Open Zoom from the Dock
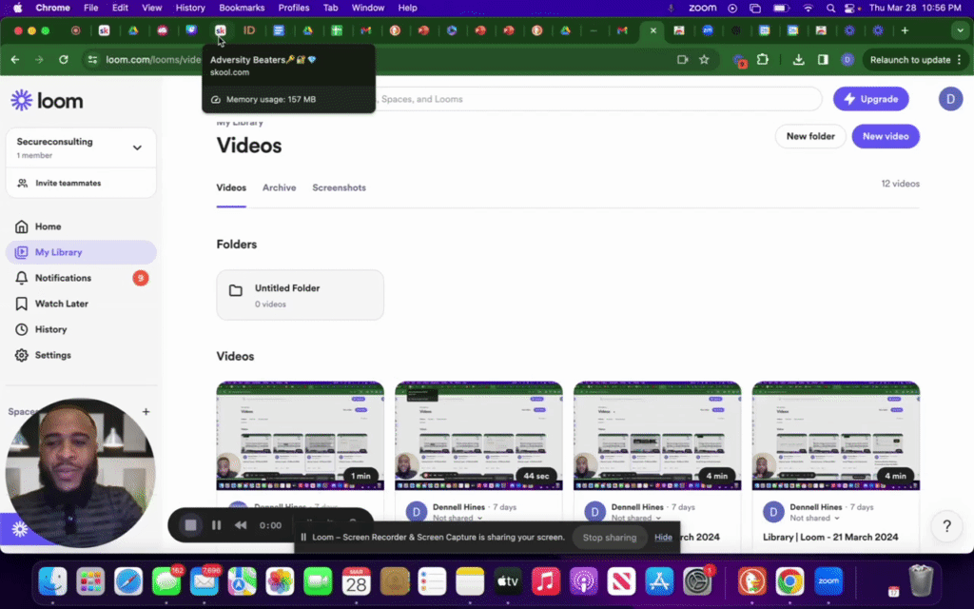This screenshot has height=609, width=974. (828, 581)
